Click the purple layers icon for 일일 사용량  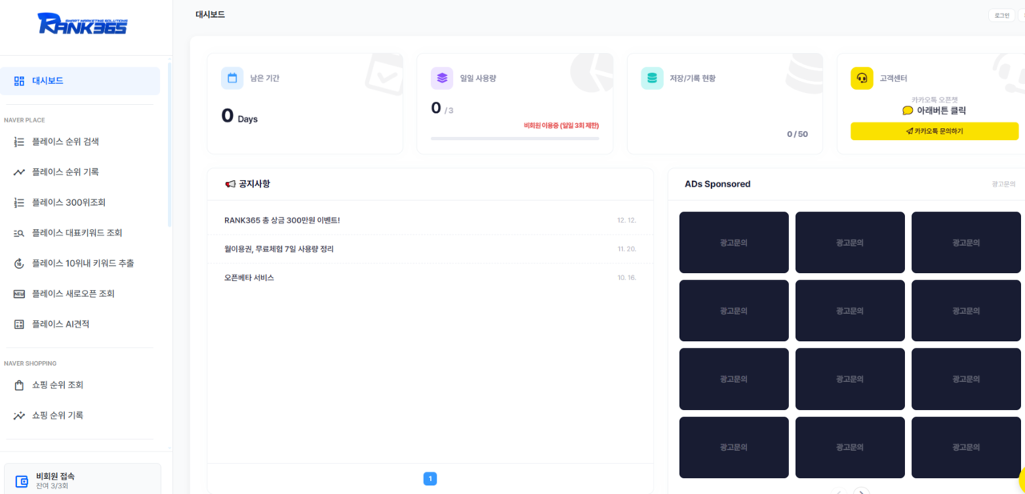442,78
